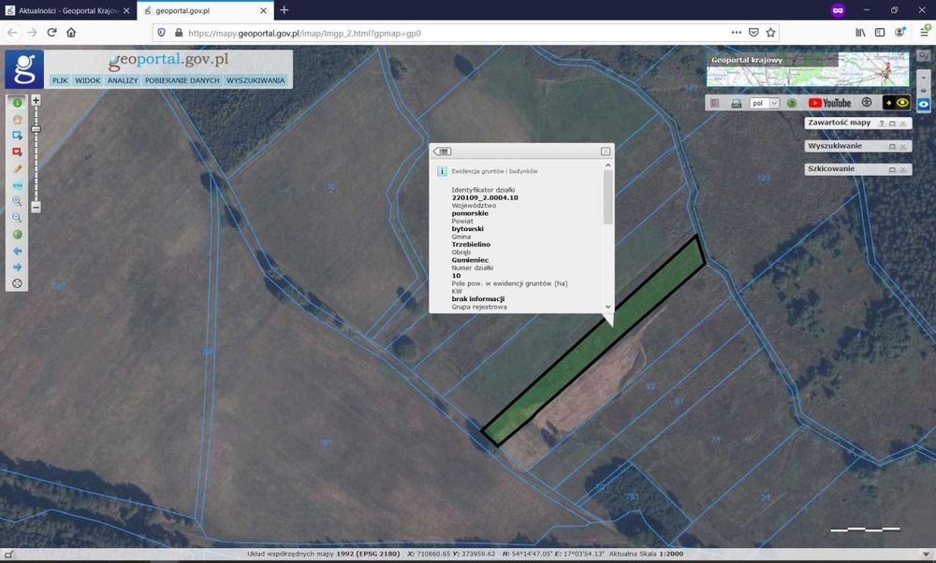Click help icon on Zawartość mapy panel

point(882,123)
